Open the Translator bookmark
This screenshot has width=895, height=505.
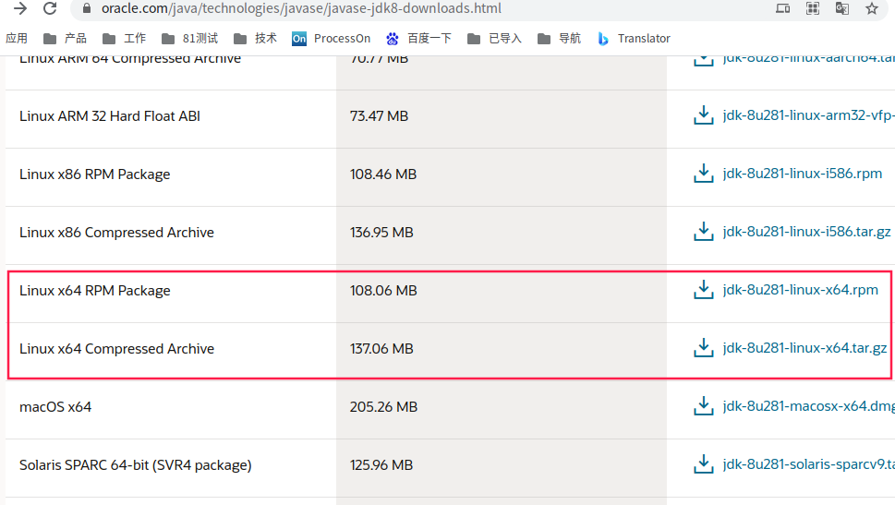634,38
